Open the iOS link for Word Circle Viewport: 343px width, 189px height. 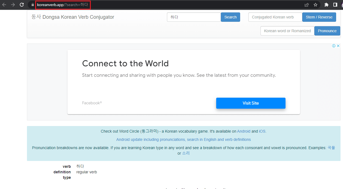262,131
